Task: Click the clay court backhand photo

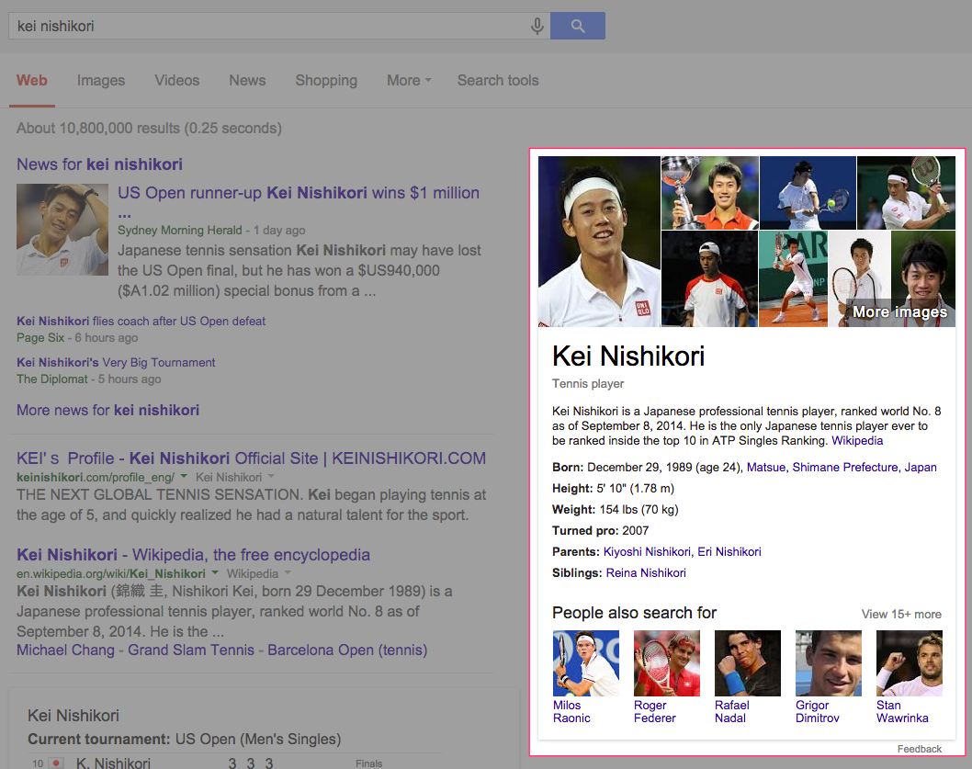Action: pyautogui.click(x=794, y=279)
